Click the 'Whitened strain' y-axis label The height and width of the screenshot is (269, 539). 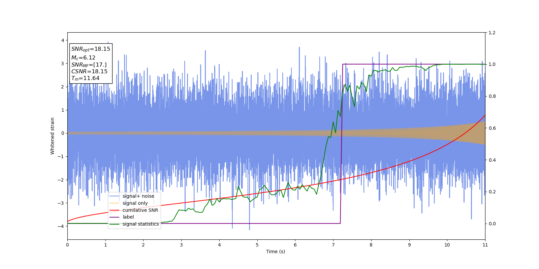[x=53, y=136]
